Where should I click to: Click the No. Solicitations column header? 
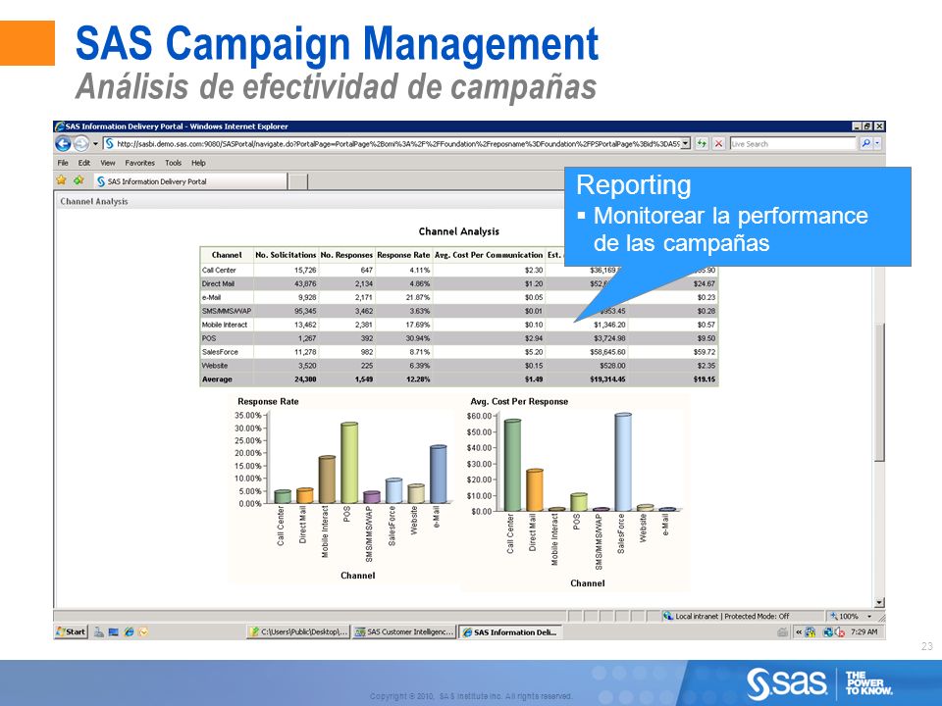pyautogui.click(x=286, y=255)
